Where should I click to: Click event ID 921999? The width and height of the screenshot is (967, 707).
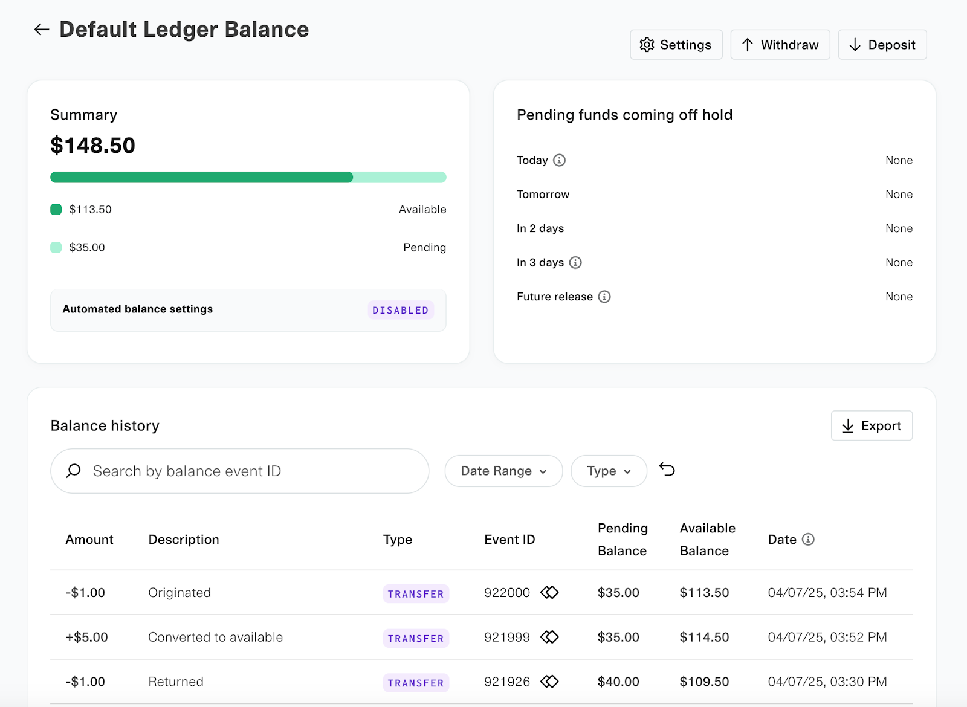(x=507, y=637)
